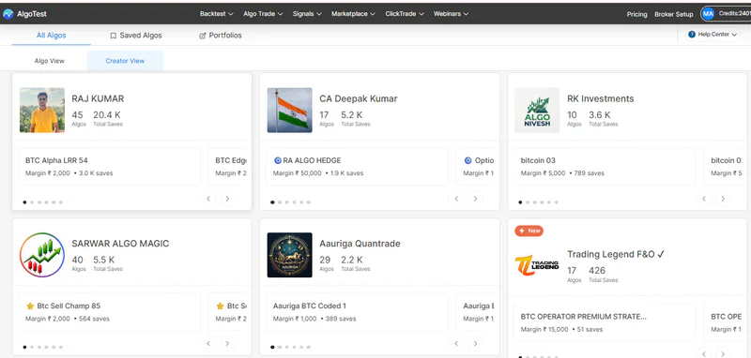Screen dimensions: 751x358
Task: Open the RA ALGO HEDGE algo
Action: coord(357,166)
